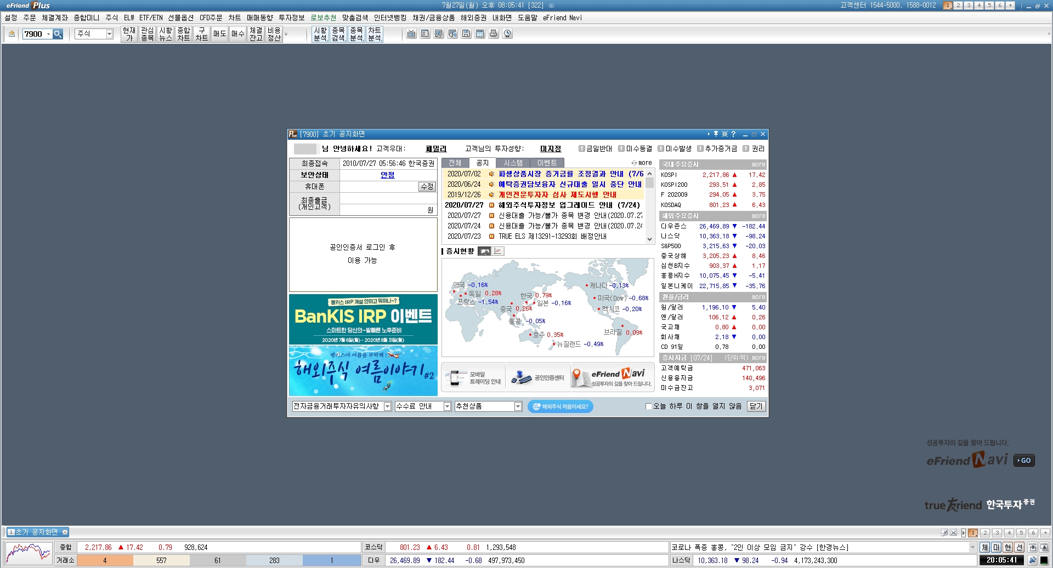Image resolution: width=1053 pixels, height=568 pixels.
Task: Open the 주문 menu
Action: pos(30,18)
